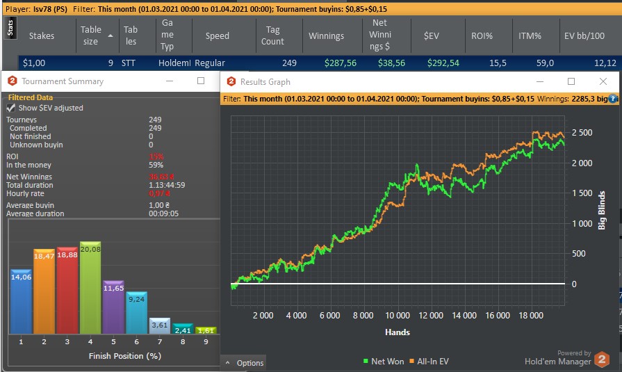622x372 pixels.
Task: Click the sort arrow on Table size column
Action: (x=111, y=35)
